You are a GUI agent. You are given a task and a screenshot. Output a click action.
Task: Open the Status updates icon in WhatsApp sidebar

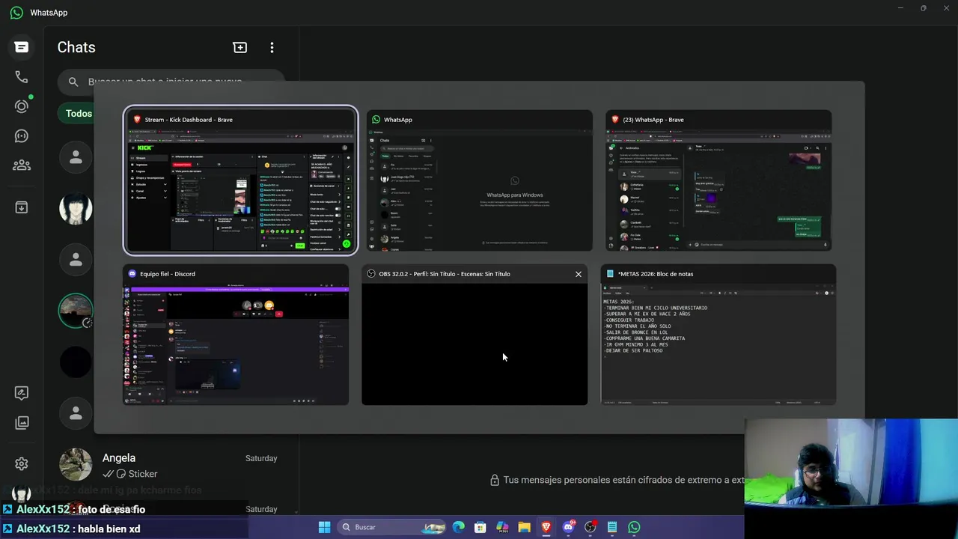[22, 106]
